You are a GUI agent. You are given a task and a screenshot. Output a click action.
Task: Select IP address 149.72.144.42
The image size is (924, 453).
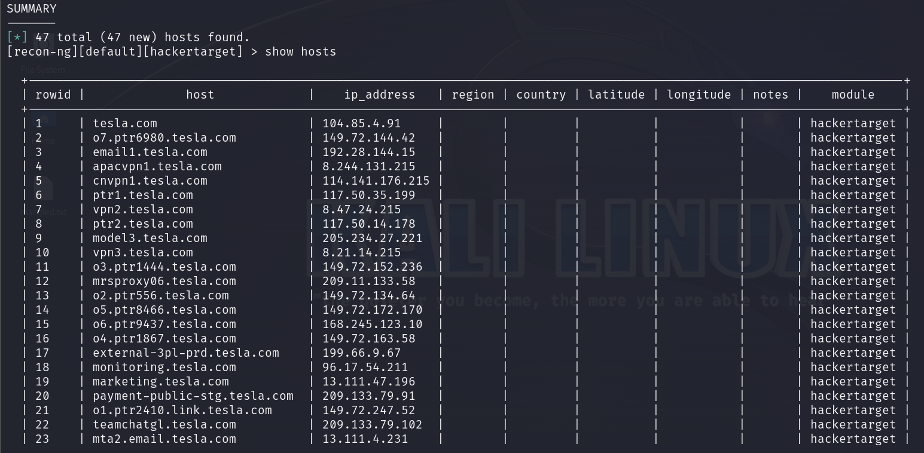(x=369, y=137)
